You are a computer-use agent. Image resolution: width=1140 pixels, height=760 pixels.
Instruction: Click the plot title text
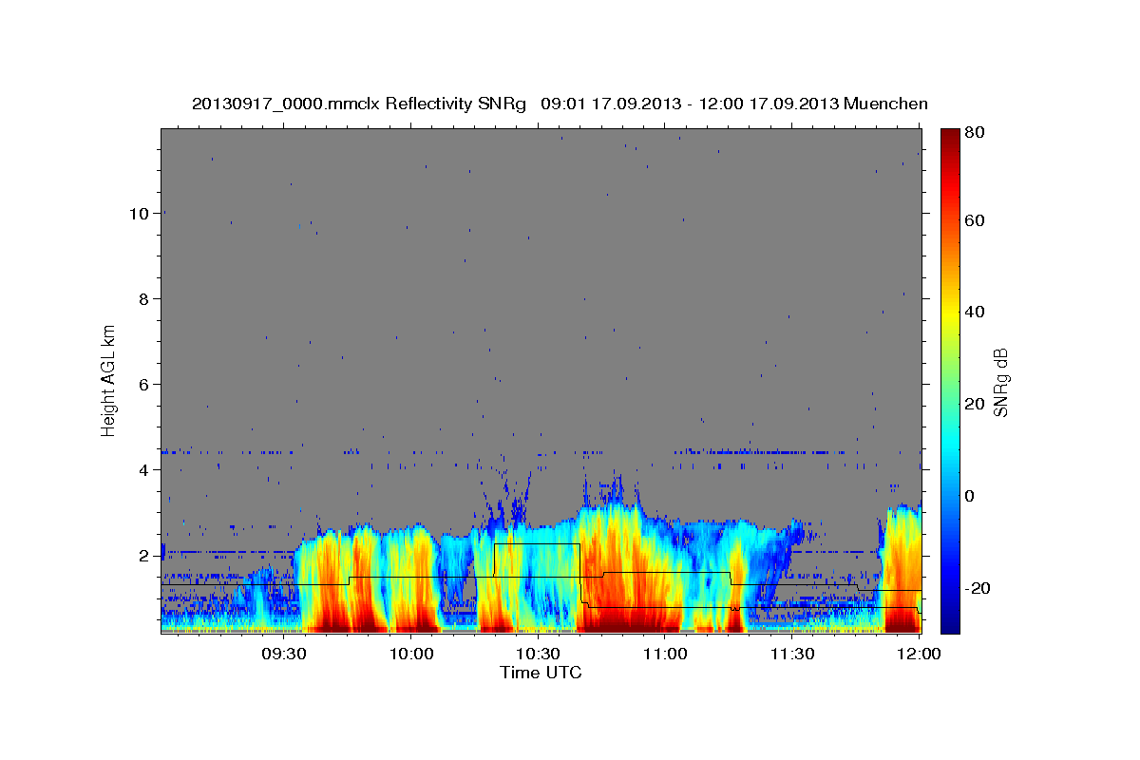[560, 104]
